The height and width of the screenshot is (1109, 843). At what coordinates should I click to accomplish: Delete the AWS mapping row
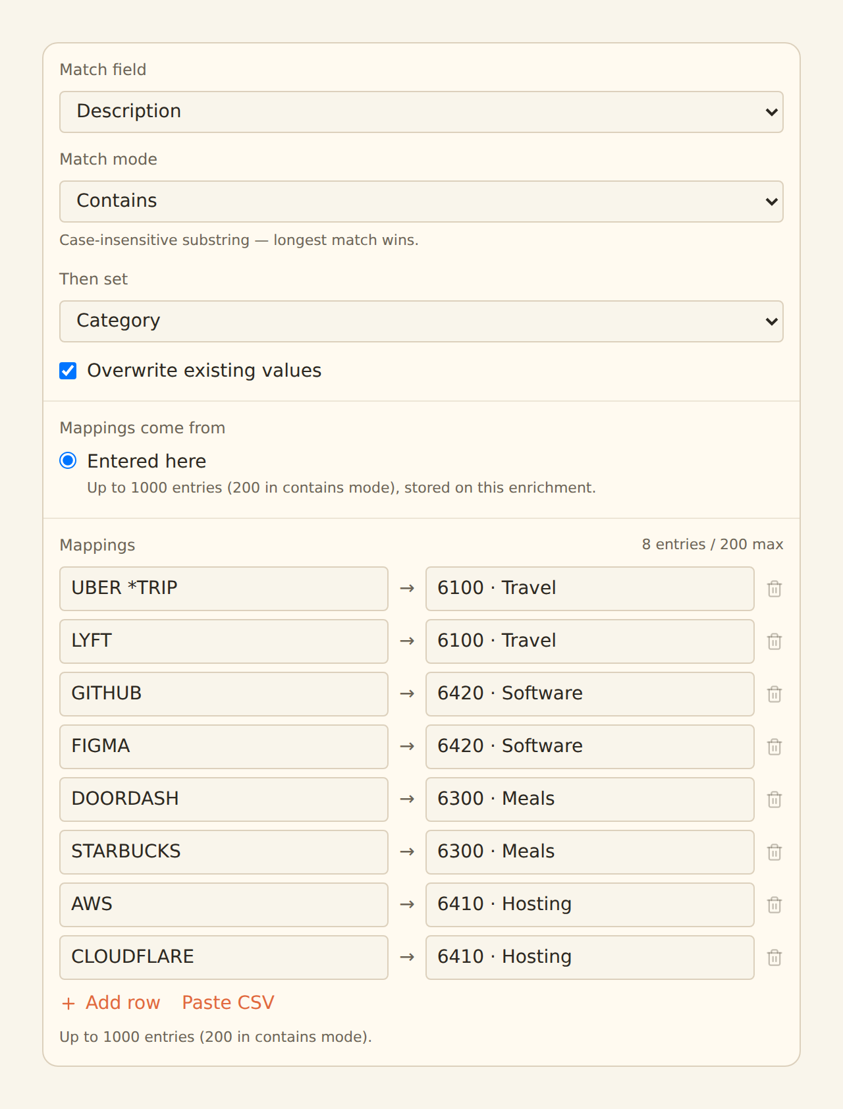coord(775,905)
